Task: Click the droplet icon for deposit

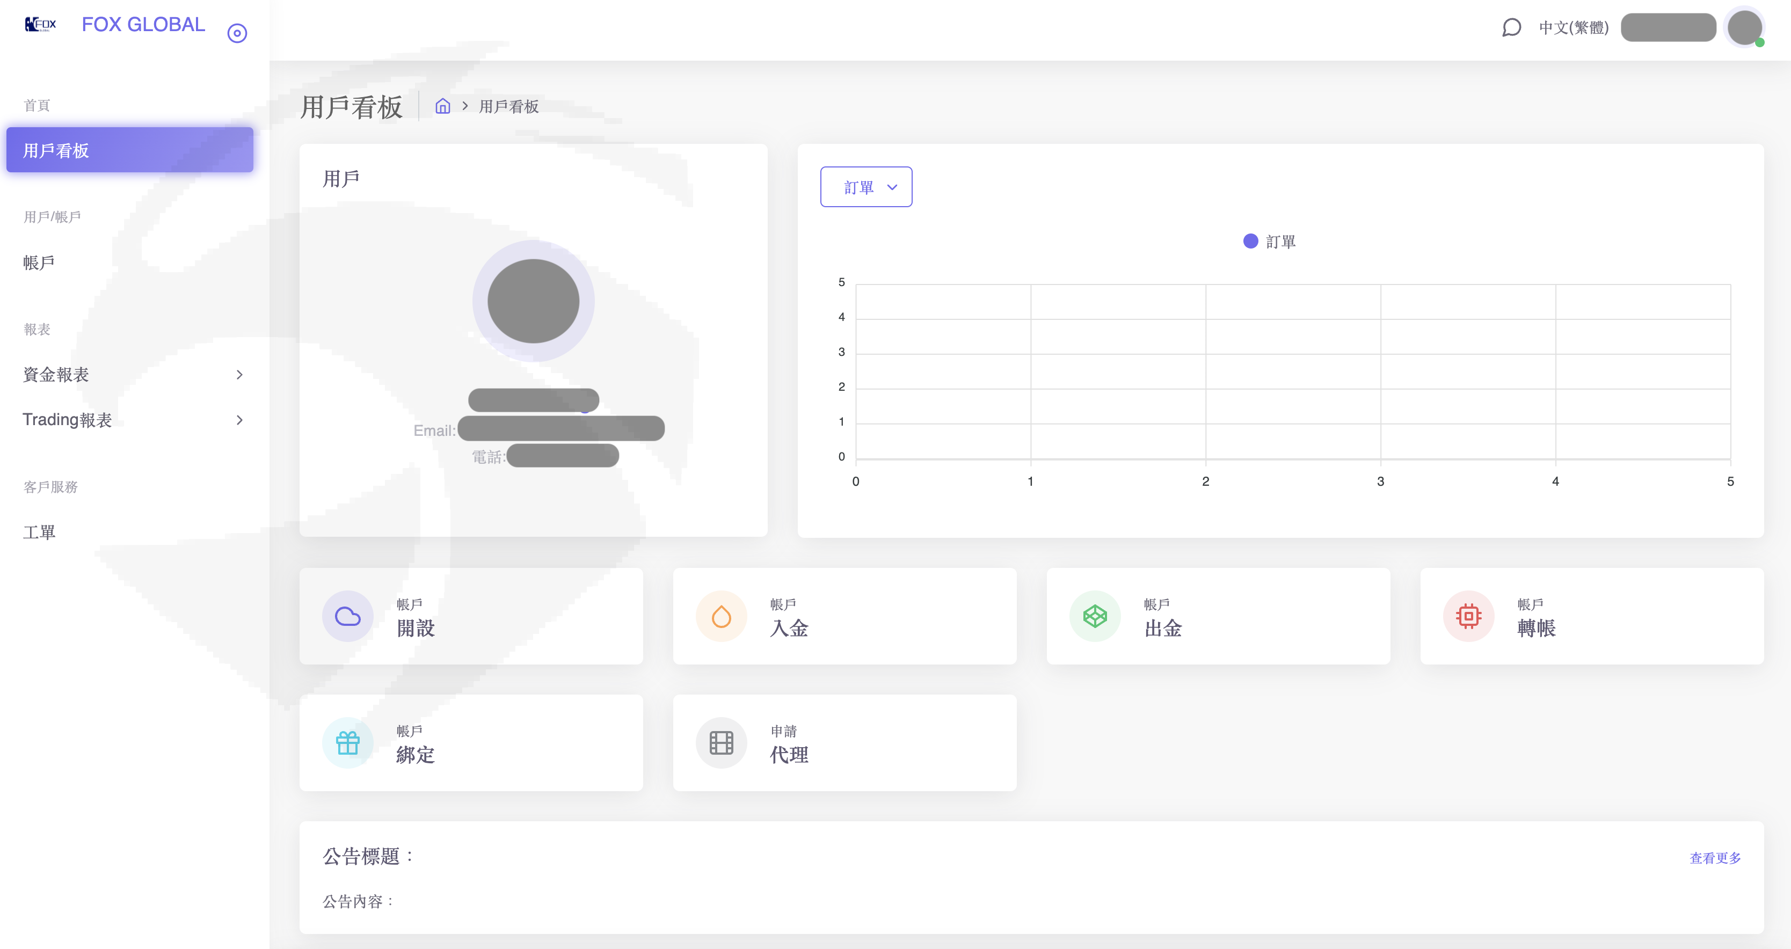Action: [721, 616]
